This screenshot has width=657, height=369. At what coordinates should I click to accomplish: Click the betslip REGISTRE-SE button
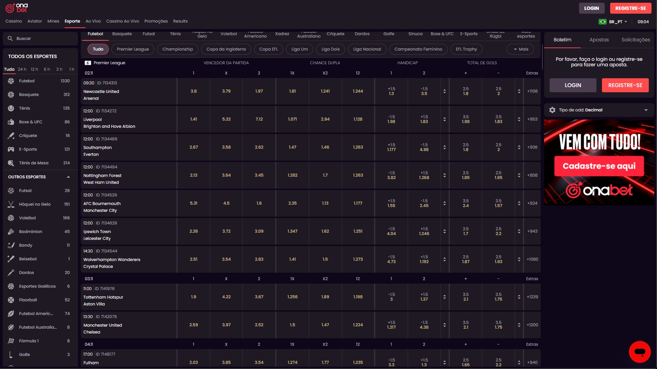(625, 85)
